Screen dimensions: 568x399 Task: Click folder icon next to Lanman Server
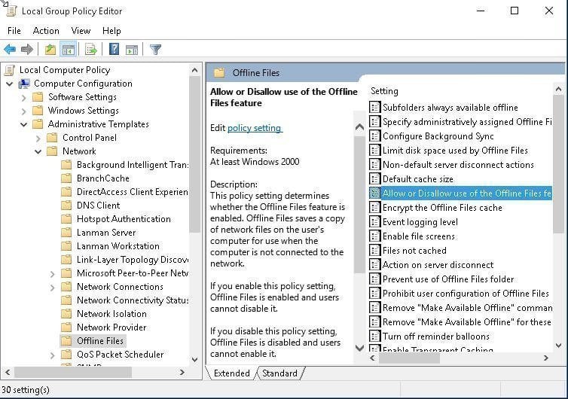66,233
